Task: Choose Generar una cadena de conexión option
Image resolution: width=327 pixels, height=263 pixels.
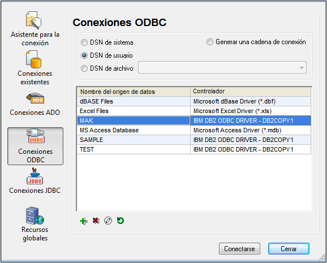Action: (210, 42)
